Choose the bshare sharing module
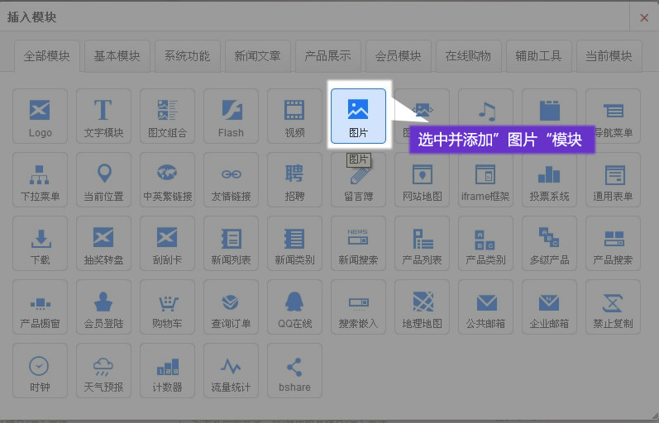This screenshot has width=659, height=423. point(294,370)
